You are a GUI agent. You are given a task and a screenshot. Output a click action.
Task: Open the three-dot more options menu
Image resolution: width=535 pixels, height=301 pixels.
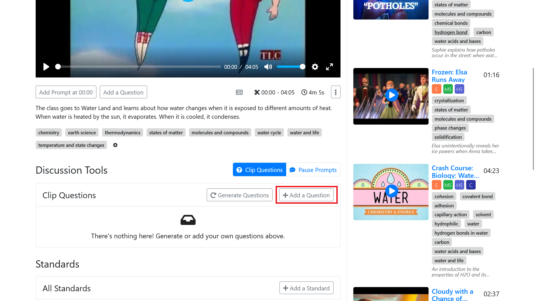point(336,92)
